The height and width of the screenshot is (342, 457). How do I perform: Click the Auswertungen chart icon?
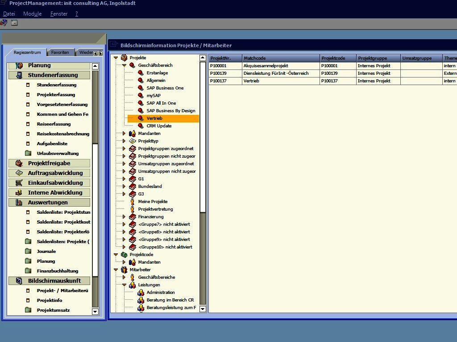pyautogui.click(x=19, y=203)
